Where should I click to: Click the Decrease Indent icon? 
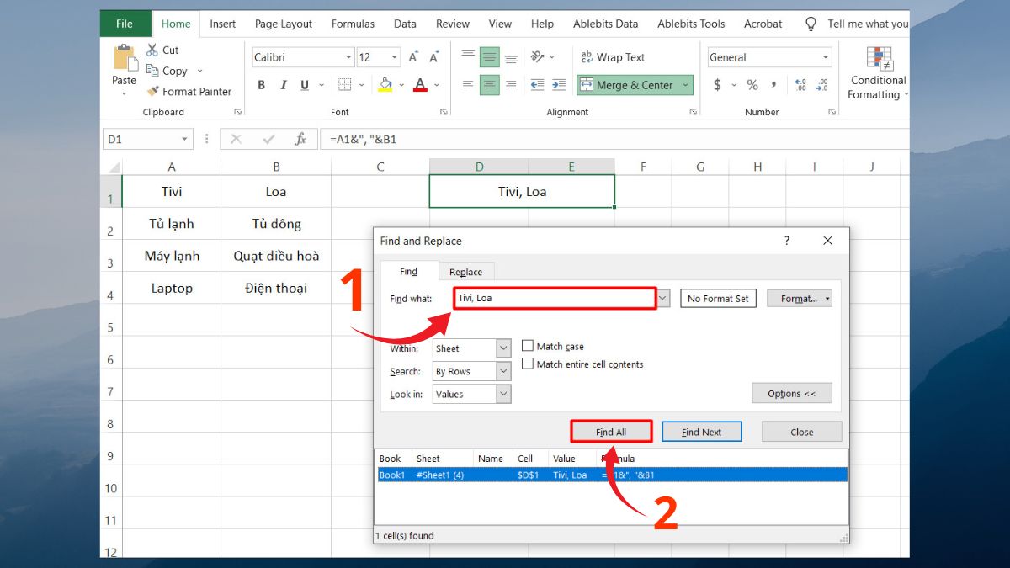(x=537, y=85)
